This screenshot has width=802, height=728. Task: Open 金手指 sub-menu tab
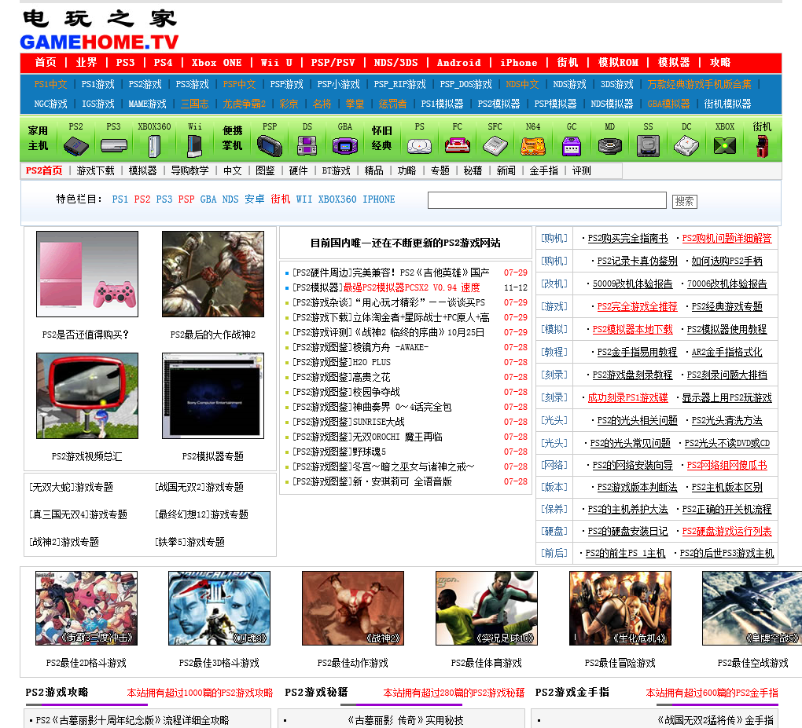point(543,170)
